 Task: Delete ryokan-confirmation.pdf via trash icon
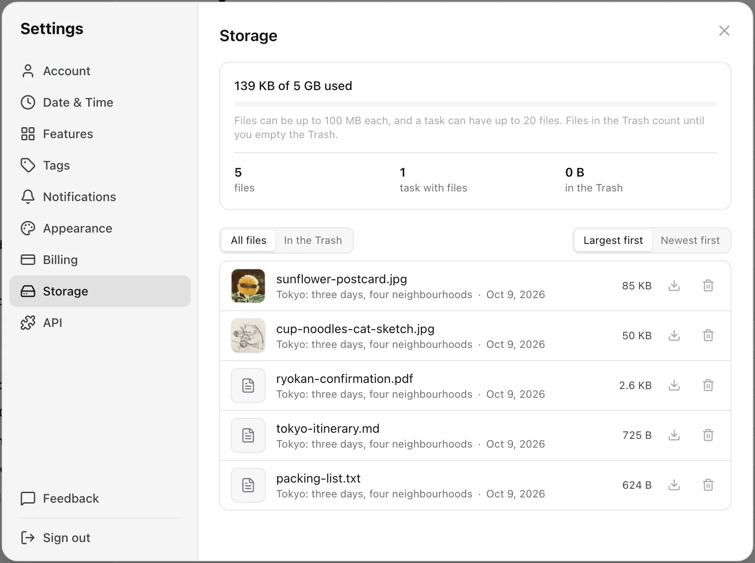[x=708, y=386]
